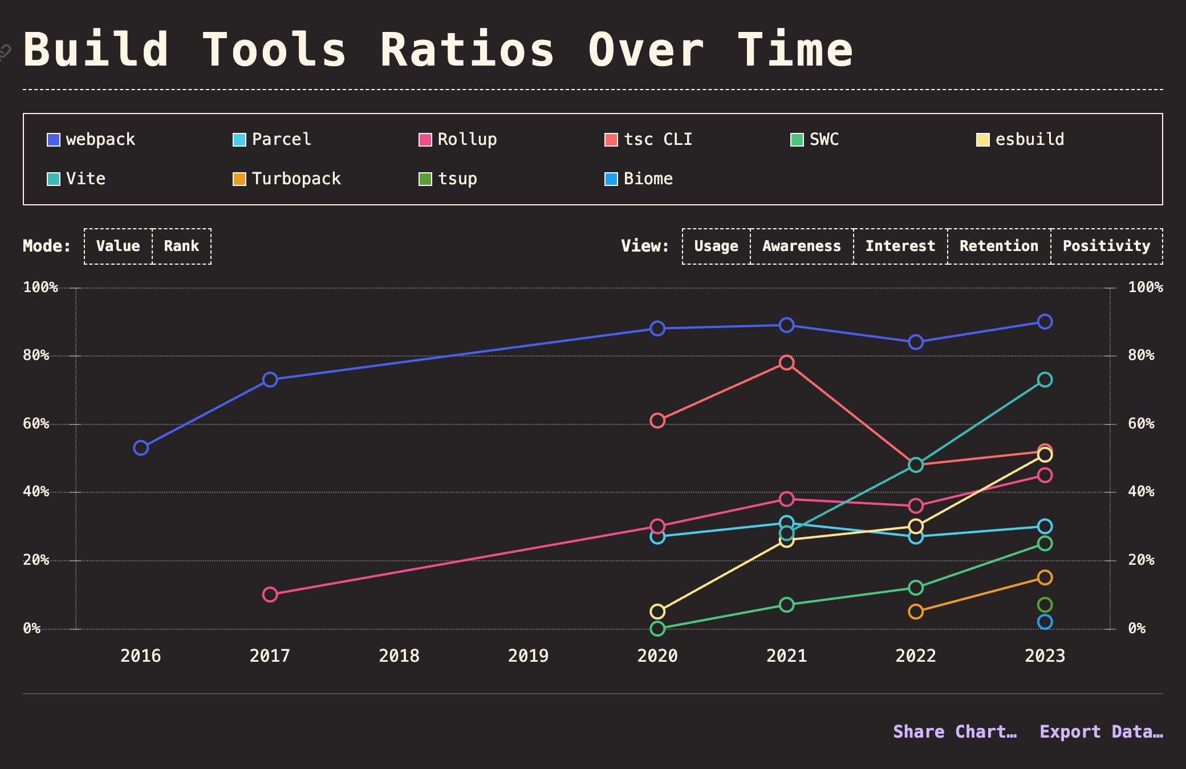Select the Usage view tab
The width and height of the screenshot is (1186, 769).
tap(716, 246)
